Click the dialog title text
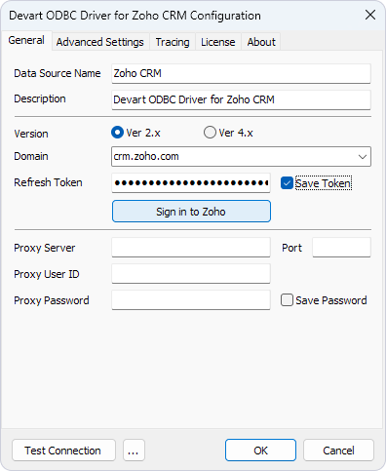Screen dimensions: 386x471 pyautogui.click(x=135, y=16)
